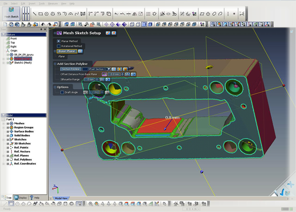This screenshot has width=296, height=212.
Task: Select the Planar Method option
Action: tap(59, 41)
